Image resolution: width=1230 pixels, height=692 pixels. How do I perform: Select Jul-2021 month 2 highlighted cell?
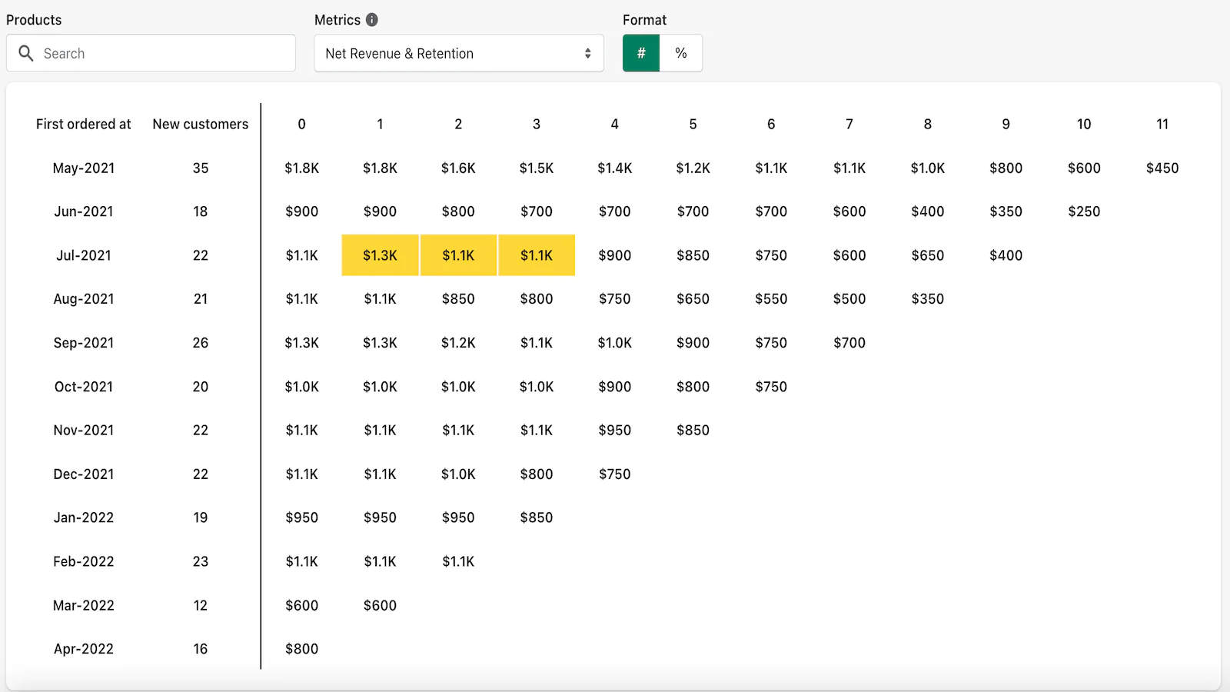(458, 255)
